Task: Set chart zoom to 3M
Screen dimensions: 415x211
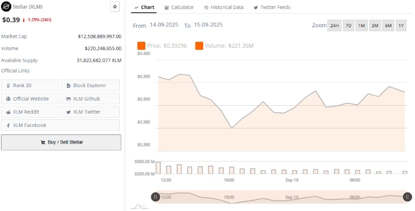Action: point(375,26)
